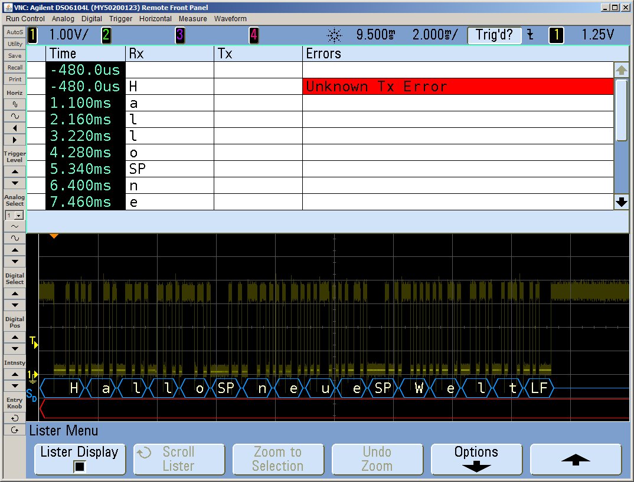Click the delay reference starburst icon
The height and width of the screenshot is (482, 634).
334,35
